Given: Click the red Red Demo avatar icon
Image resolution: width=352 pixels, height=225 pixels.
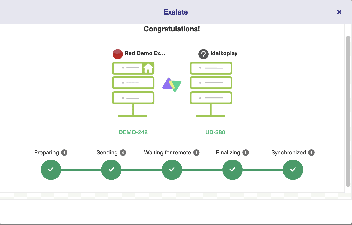Looking at the screenshot, I should pos(118,54).
